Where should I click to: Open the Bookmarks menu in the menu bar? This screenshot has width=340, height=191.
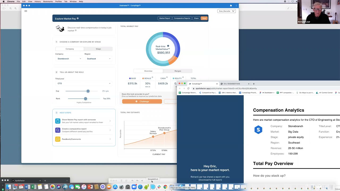pos(48,2)
